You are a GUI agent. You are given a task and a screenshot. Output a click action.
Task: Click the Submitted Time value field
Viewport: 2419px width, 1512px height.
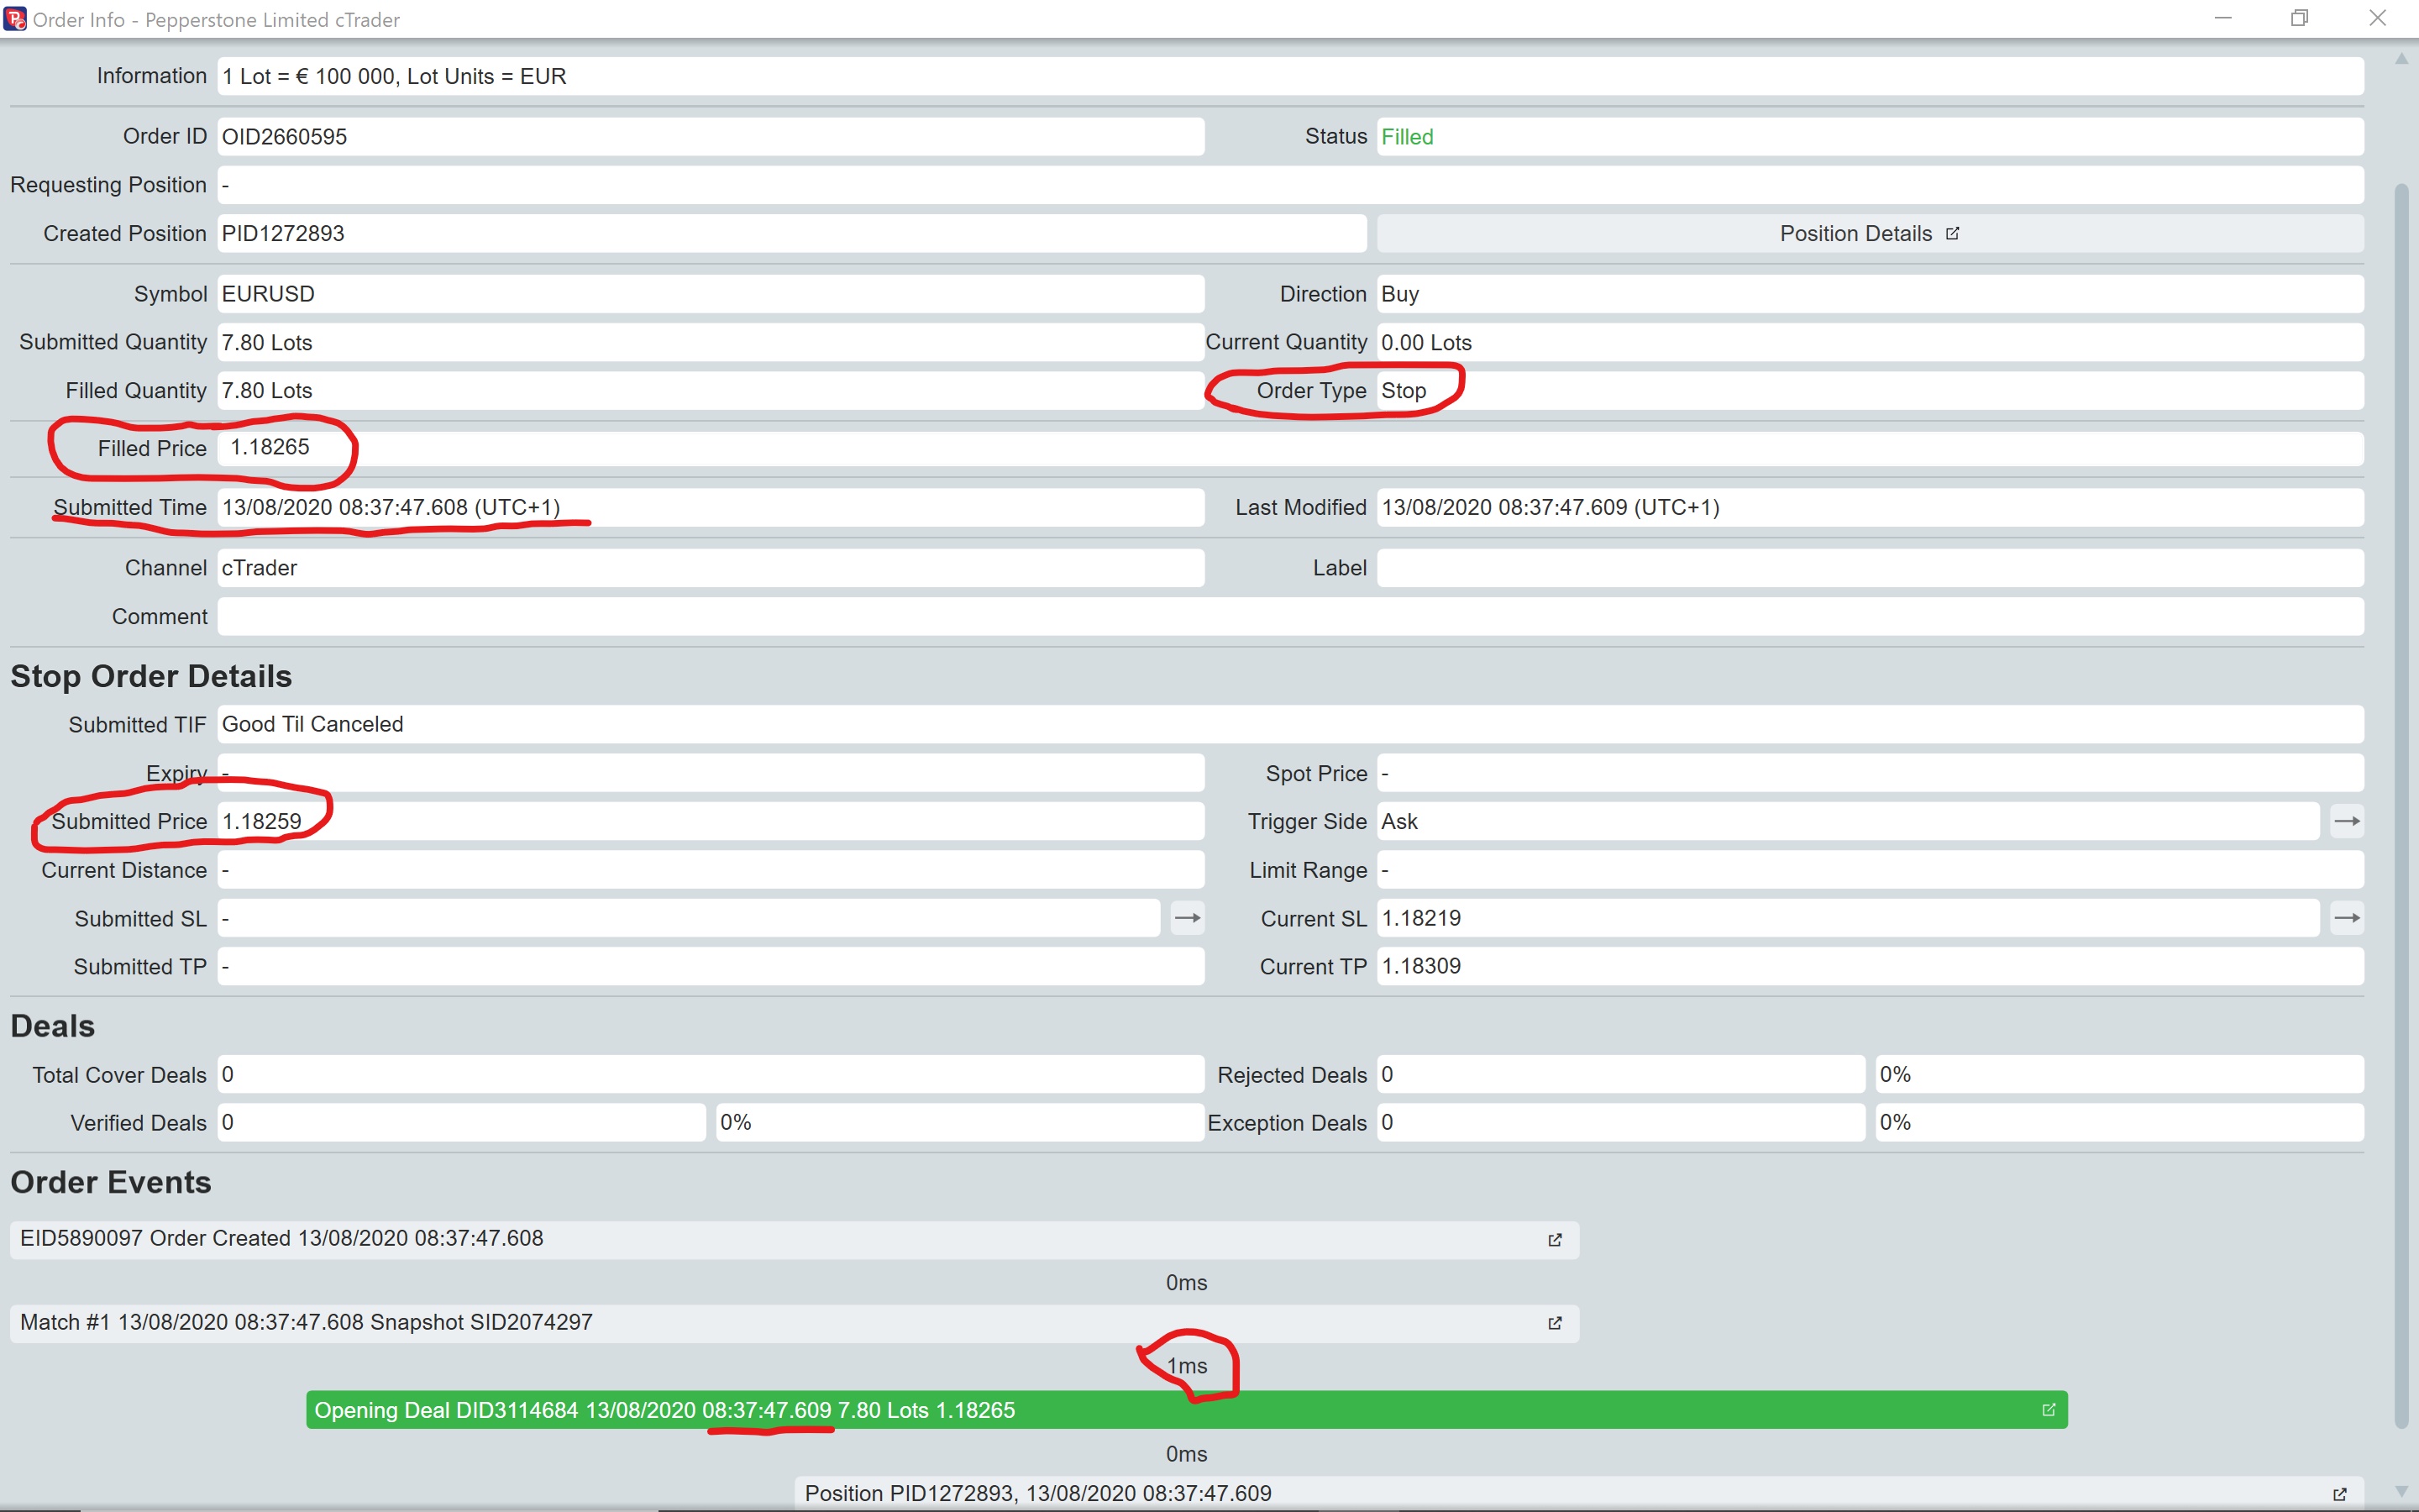tap(711, 507)
